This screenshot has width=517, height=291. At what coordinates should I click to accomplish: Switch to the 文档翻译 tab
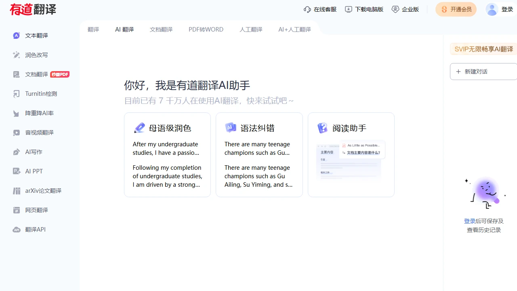161,30
